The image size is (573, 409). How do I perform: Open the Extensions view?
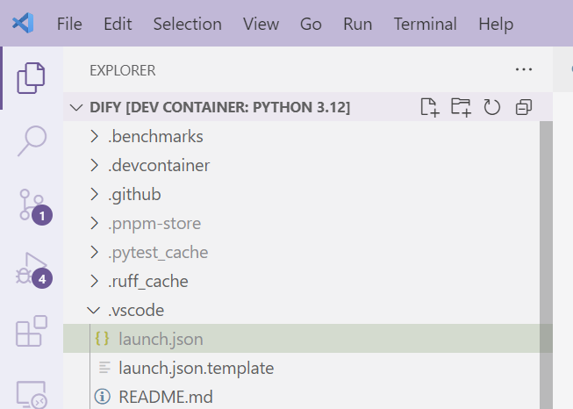32,333
